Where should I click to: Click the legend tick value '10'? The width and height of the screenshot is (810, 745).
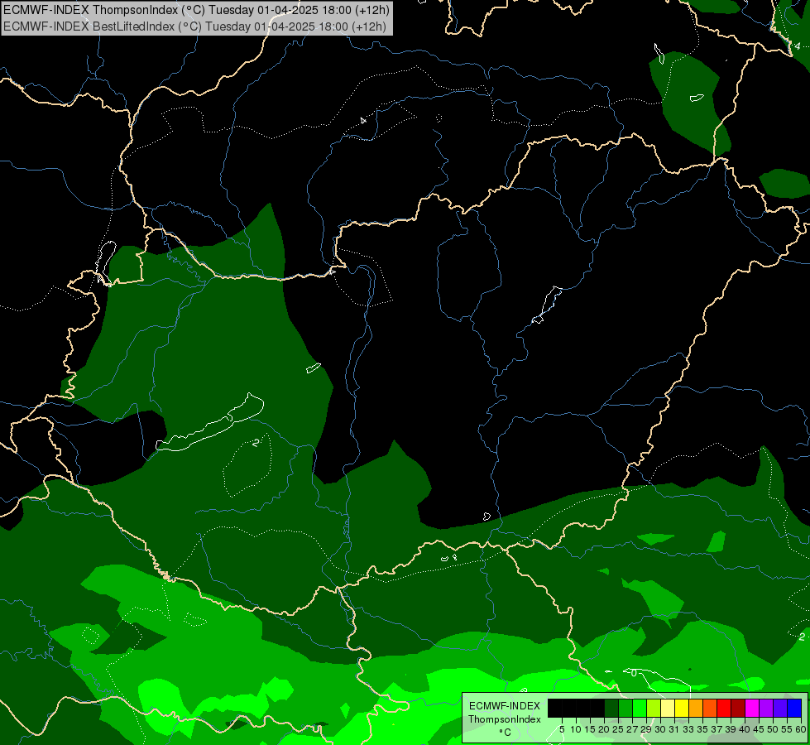click(576, 729)
